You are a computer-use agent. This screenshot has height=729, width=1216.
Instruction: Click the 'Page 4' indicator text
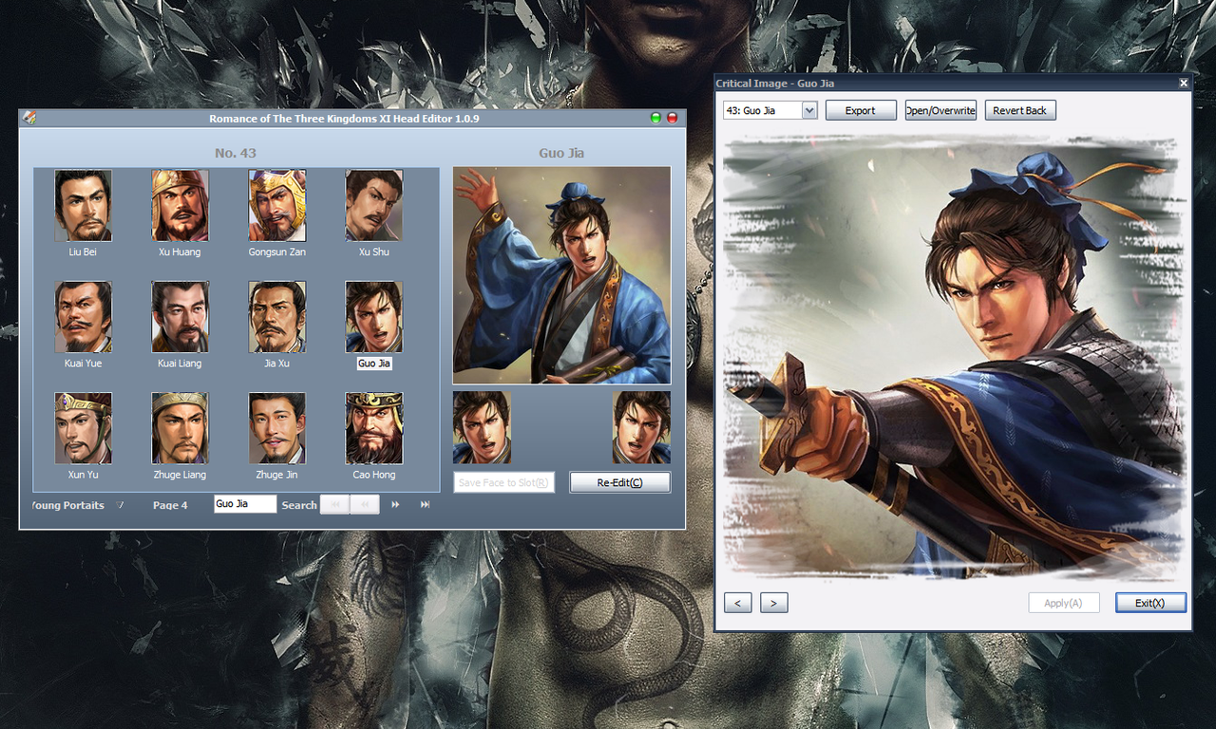pos(170,505)
